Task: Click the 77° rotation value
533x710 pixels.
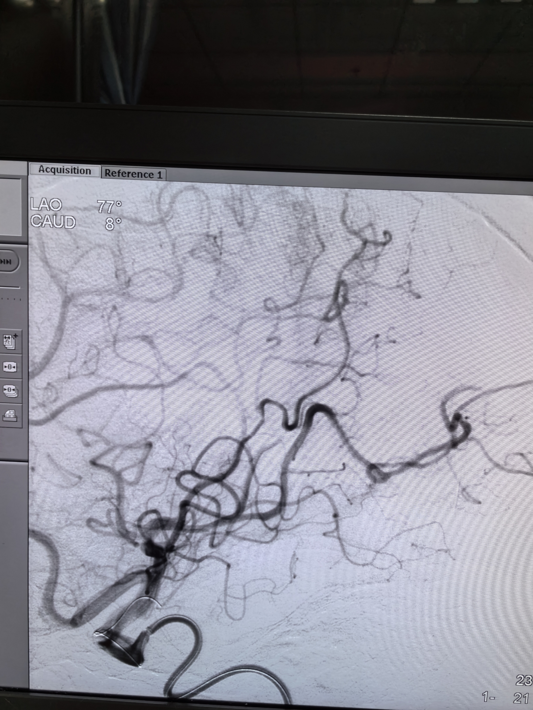Action: [x=110, y=207]
